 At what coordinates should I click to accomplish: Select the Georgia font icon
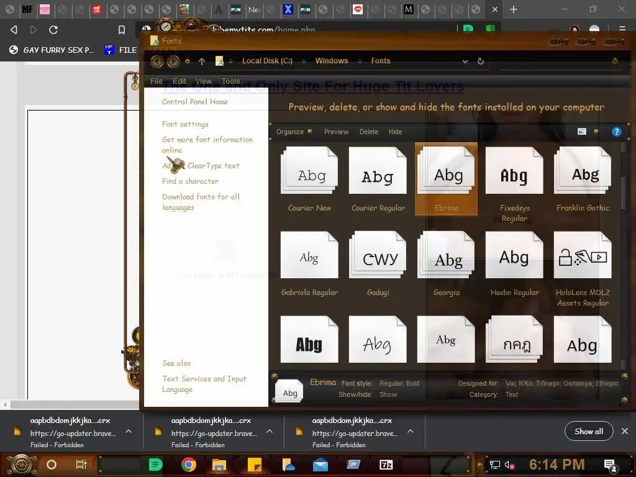446,255
